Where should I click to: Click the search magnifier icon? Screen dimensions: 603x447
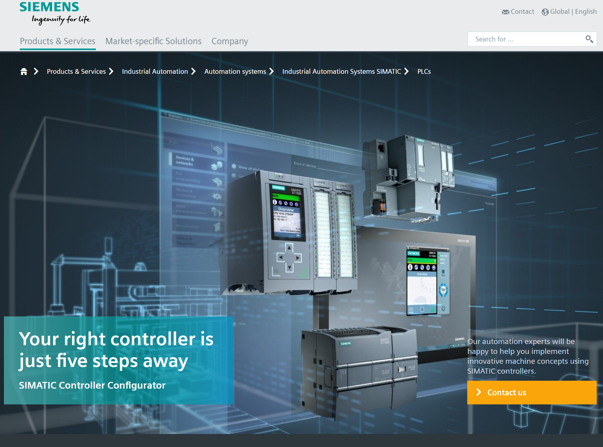coord(589,39)
